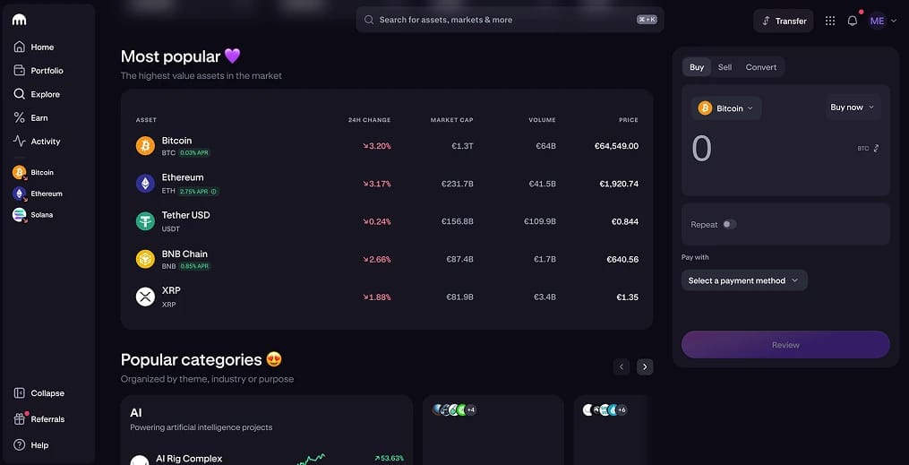Expand the Bitcoin asset selector dropdown
909x465 pixels.
coord(726,108)
